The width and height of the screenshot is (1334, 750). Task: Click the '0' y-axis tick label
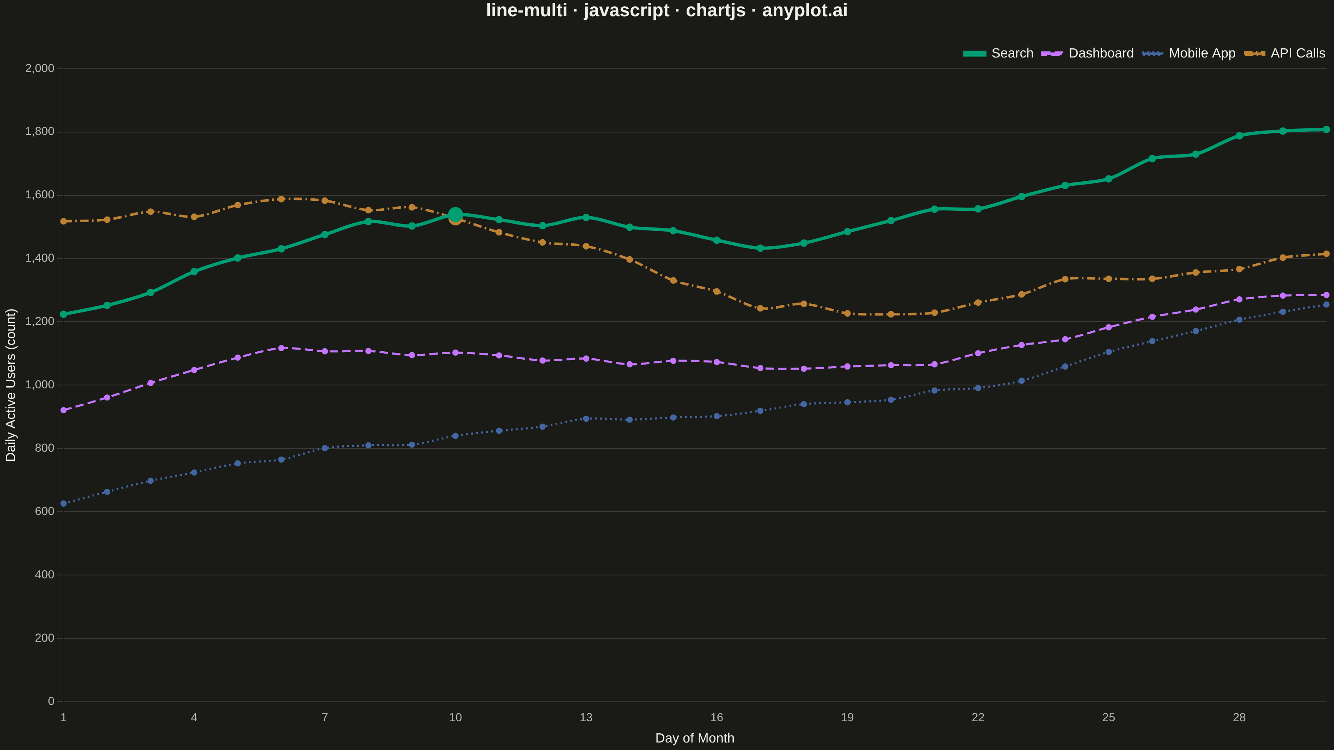pyautogui.click(x=51, y=701)
